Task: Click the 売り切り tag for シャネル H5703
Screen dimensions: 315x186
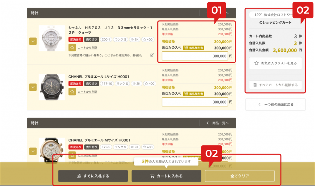Action: [91, 40]
